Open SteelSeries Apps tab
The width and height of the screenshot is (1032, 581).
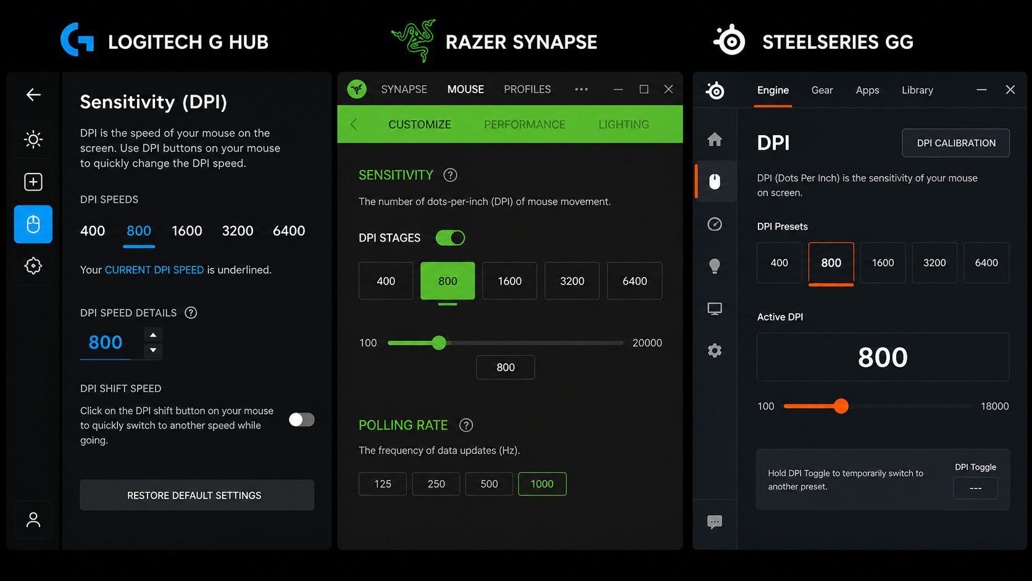(867, 90)
